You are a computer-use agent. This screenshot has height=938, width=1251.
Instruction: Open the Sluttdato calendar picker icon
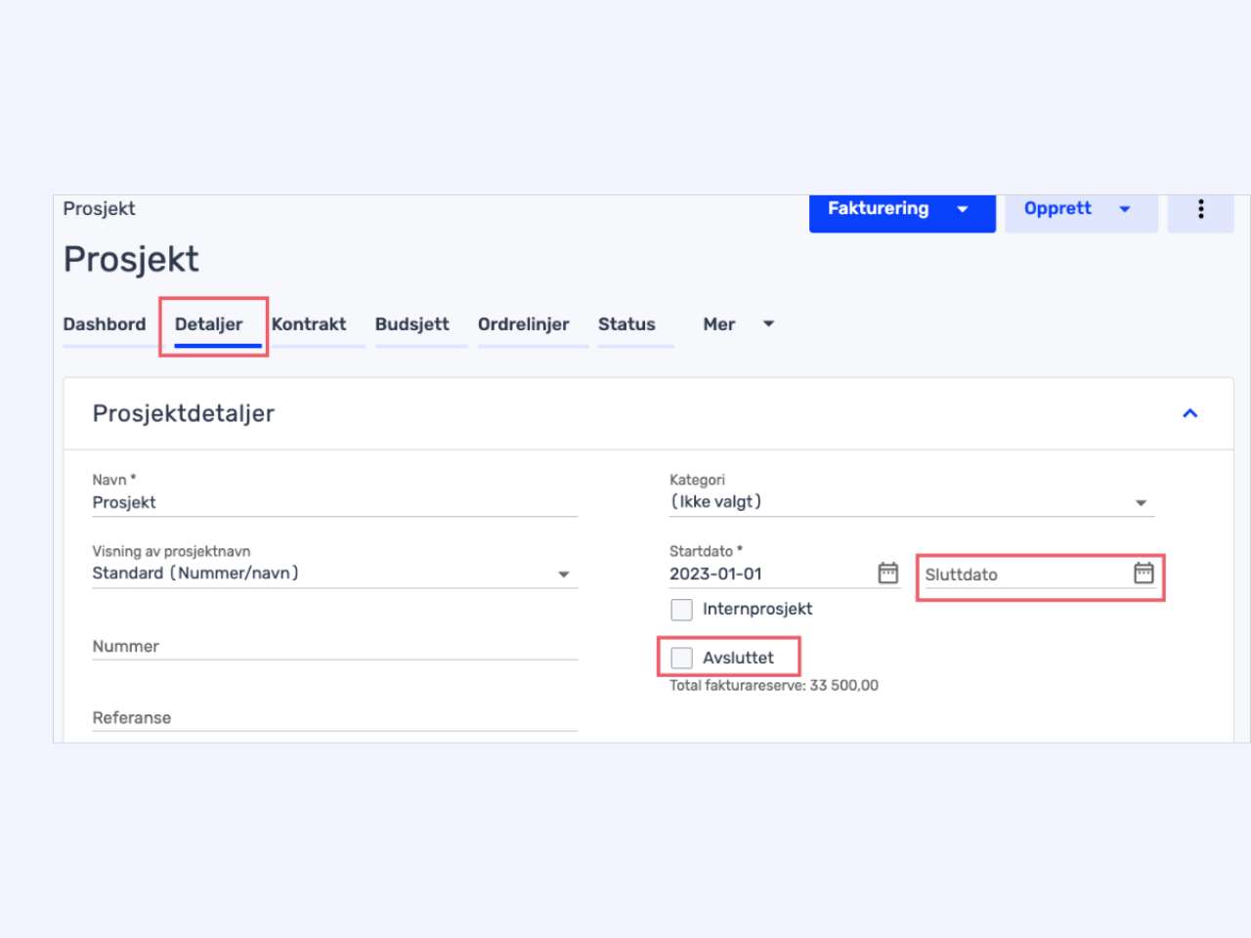click(x=1143, y=574)
